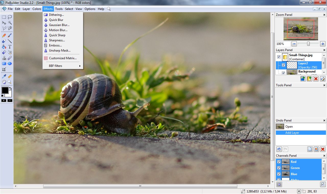Open Customized Matrix dialog
The image size is (327, 194).
(x=63, y=58)
